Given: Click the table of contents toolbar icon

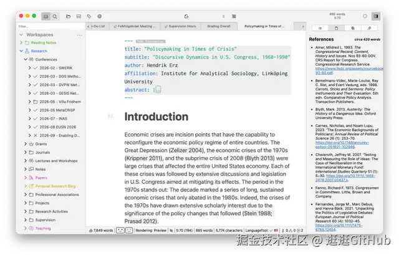Looking at the screenshot, I should 234,16.
